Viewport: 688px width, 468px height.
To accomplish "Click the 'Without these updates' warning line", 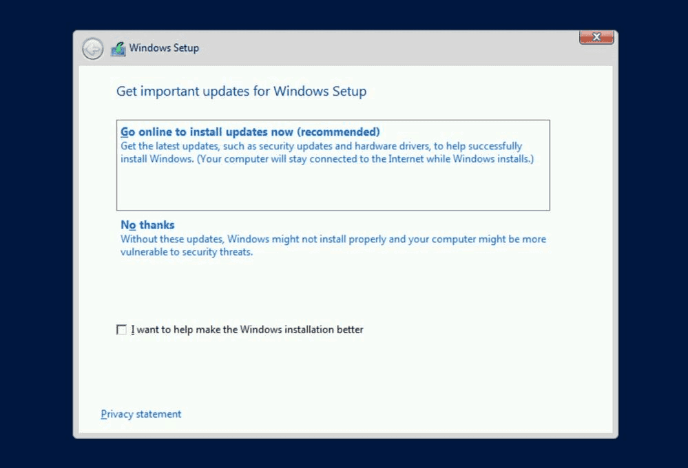I will pos(333,240).
